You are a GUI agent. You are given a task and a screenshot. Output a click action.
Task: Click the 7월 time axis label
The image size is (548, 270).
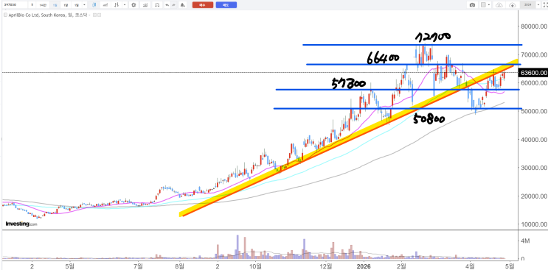(139, 266)
